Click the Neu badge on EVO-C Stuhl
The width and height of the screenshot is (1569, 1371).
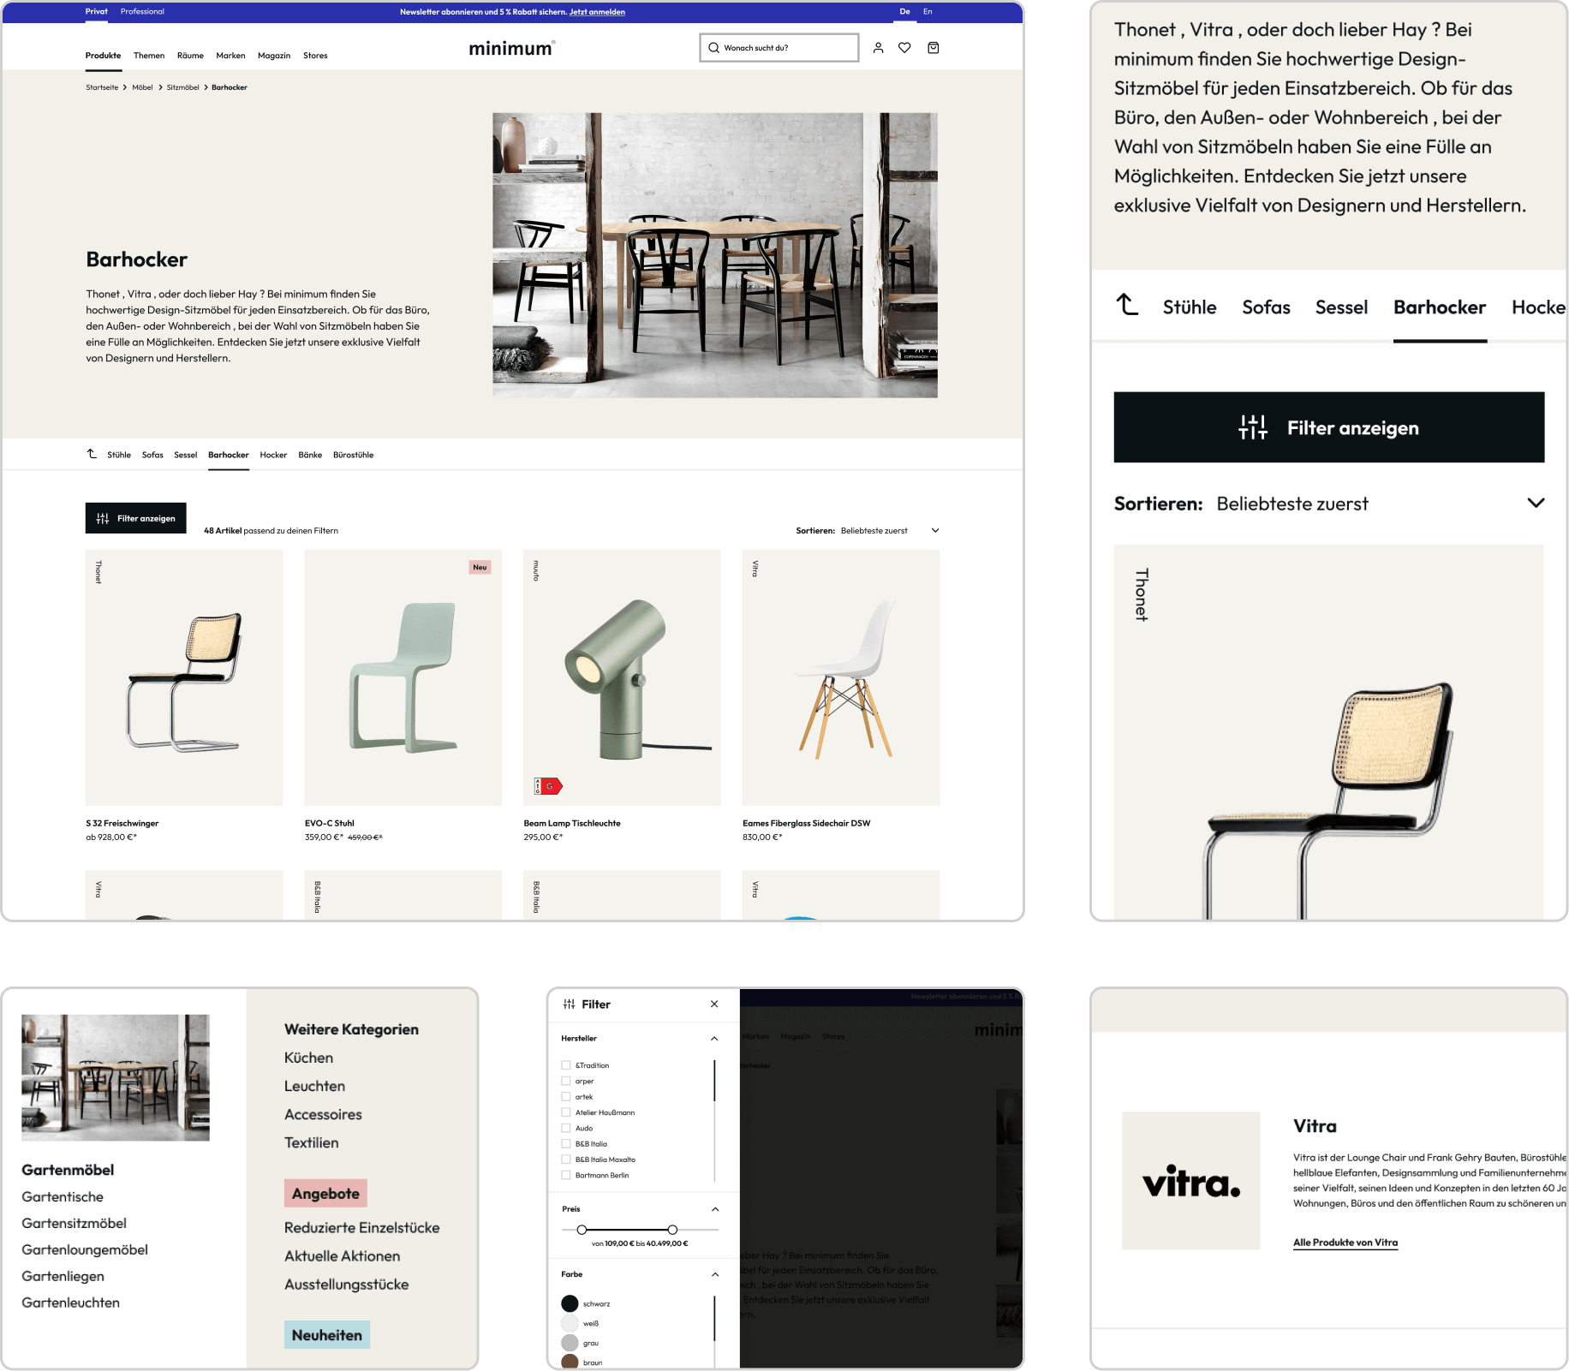tap(480, 567)
